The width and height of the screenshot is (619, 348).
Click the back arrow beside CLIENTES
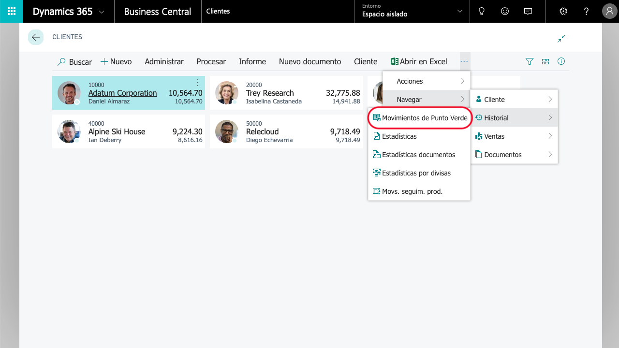36,37
